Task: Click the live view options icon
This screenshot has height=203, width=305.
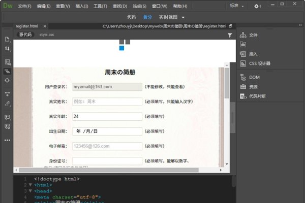Action: pyautogui.click(x=8, y=62)
